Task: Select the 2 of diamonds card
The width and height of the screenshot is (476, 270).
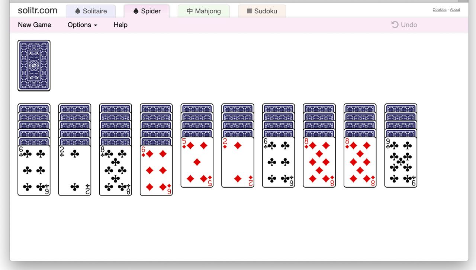Action: (x=238, y=162)
